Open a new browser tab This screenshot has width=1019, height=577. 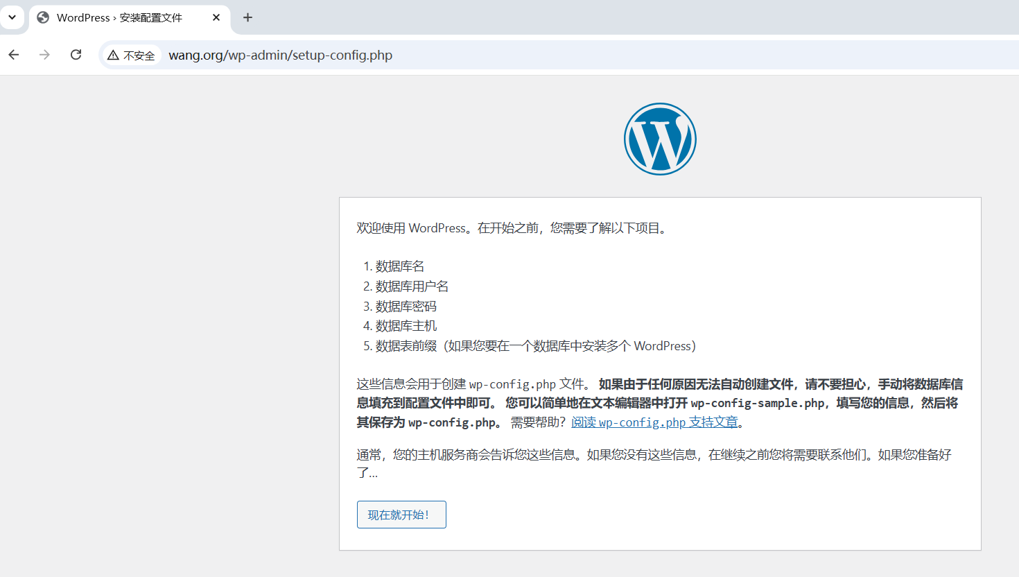click(x=247, y=17)
